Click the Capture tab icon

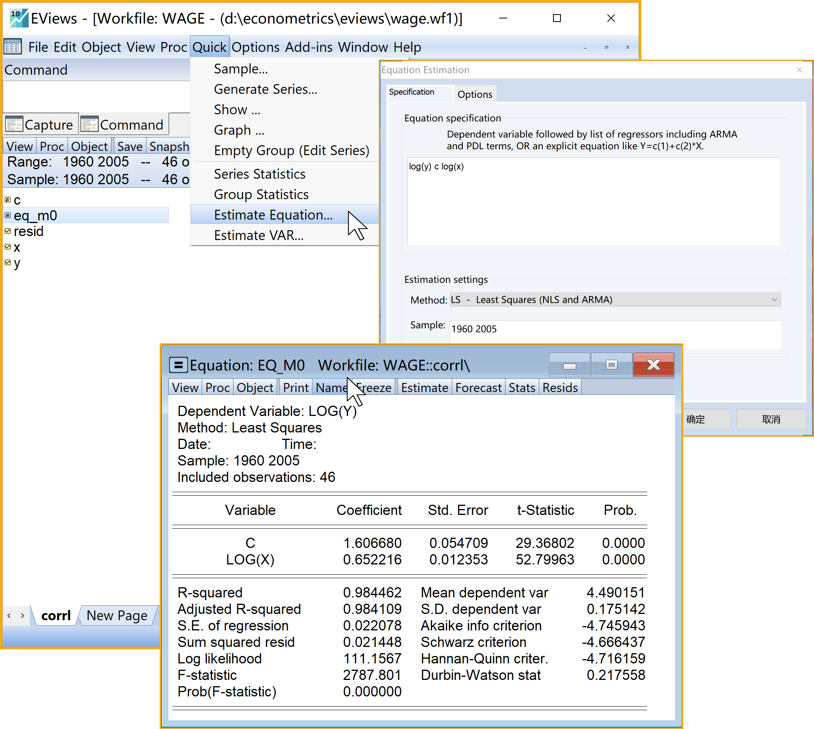tap(15, 125)
